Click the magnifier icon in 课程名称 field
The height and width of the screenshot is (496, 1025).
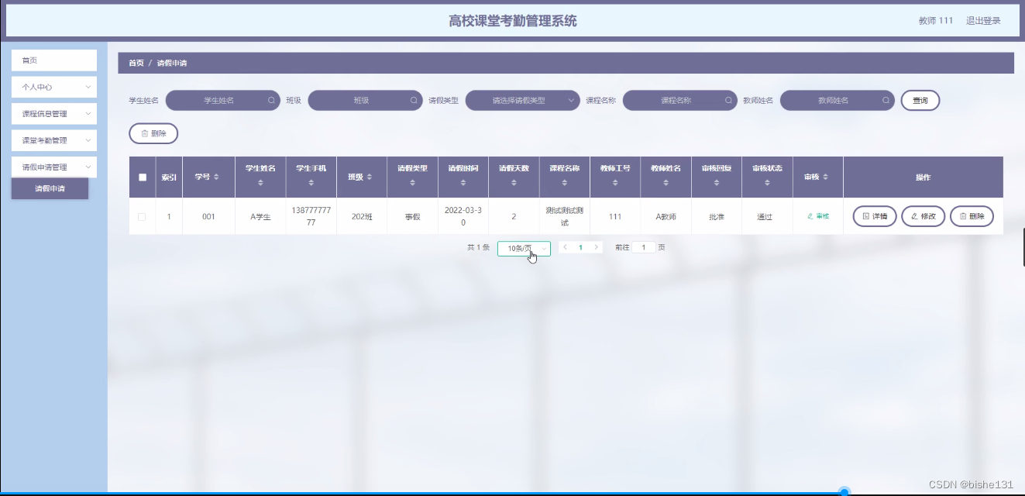click(x=728, y=100)
